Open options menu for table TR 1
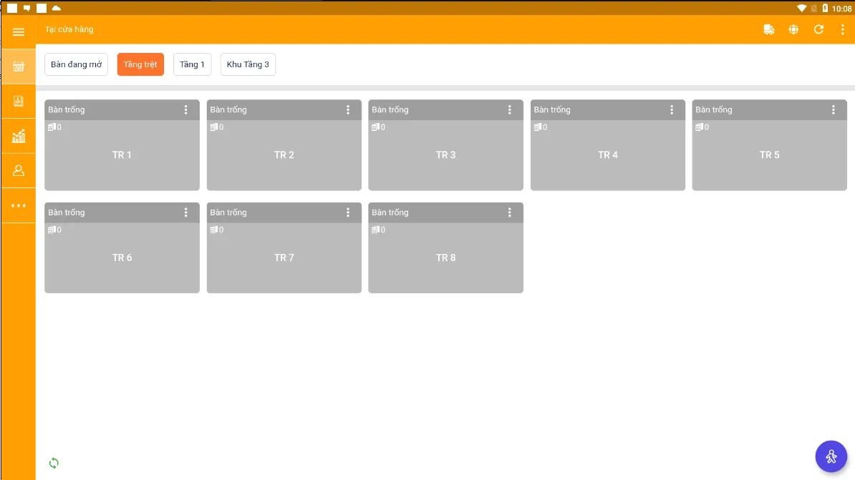Image resolution: width=855 pixels, height=480 pixels. tap(186, 109)
